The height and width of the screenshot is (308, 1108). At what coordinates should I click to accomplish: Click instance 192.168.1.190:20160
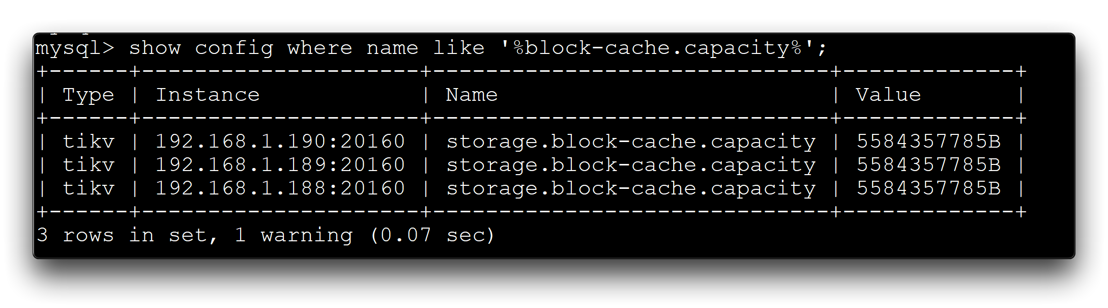click(x=280, y=142)
